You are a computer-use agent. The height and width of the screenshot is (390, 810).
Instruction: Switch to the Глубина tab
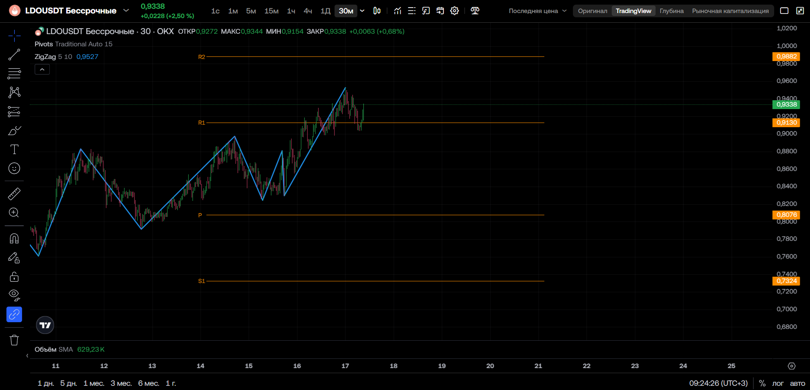[x=671, y=11]
